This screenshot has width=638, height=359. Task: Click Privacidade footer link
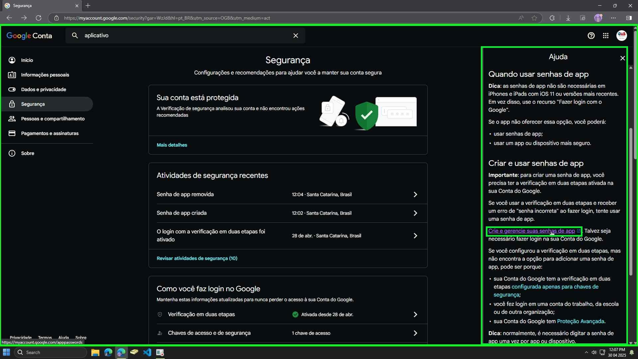click(21, 337)
